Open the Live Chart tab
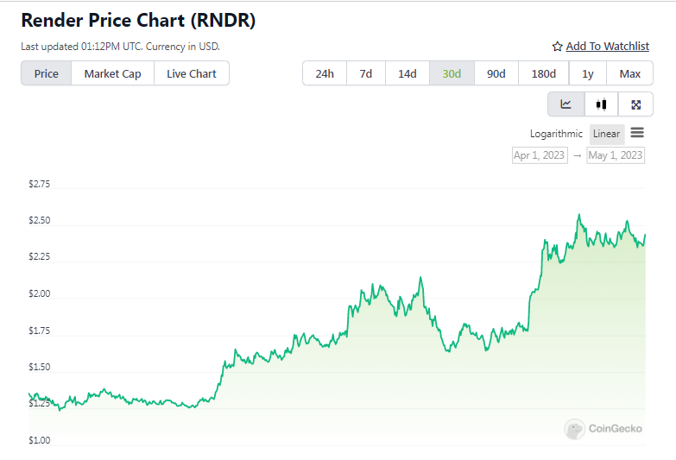The width and height of the screenshot is (676, 460). tap(192, 73)
